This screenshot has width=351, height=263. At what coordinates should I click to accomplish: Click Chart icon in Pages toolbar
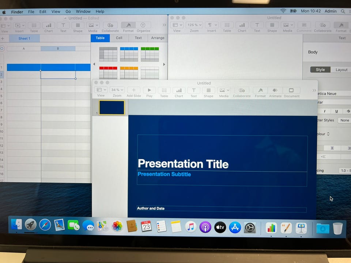tap(242, 25)
